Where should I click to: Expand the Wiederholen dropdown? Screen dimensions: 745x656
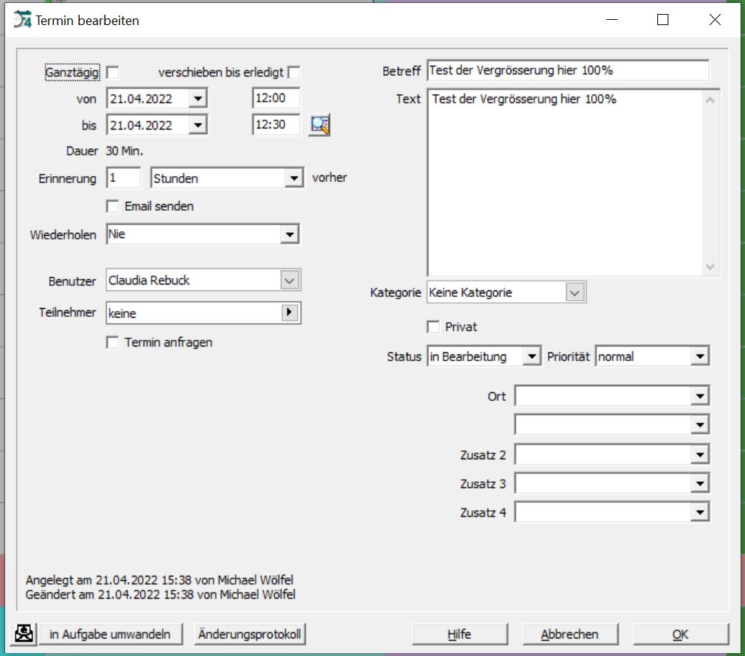[290, 235]
